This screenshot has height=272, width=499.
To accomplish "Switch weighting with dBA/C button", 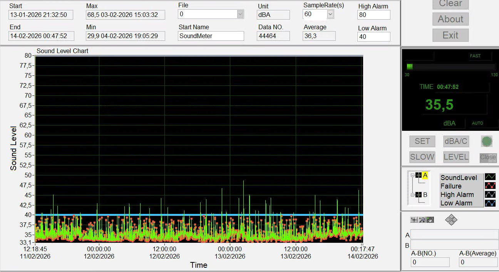I will pos(456,141).
